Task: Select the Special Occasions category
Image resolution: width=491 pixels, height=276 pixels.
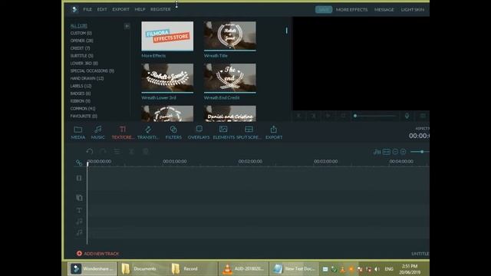Action: 92,71
